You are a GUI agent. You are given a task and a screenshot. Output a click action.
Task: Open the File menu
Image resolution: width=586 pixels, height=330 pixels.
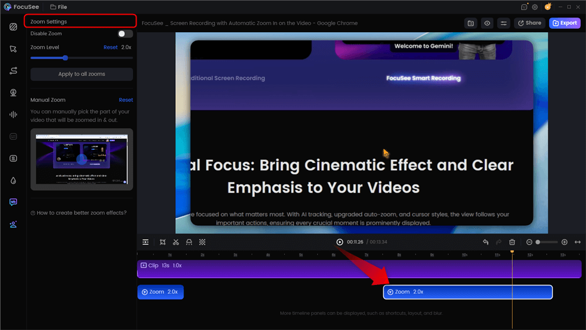click(x=59, y=7)
